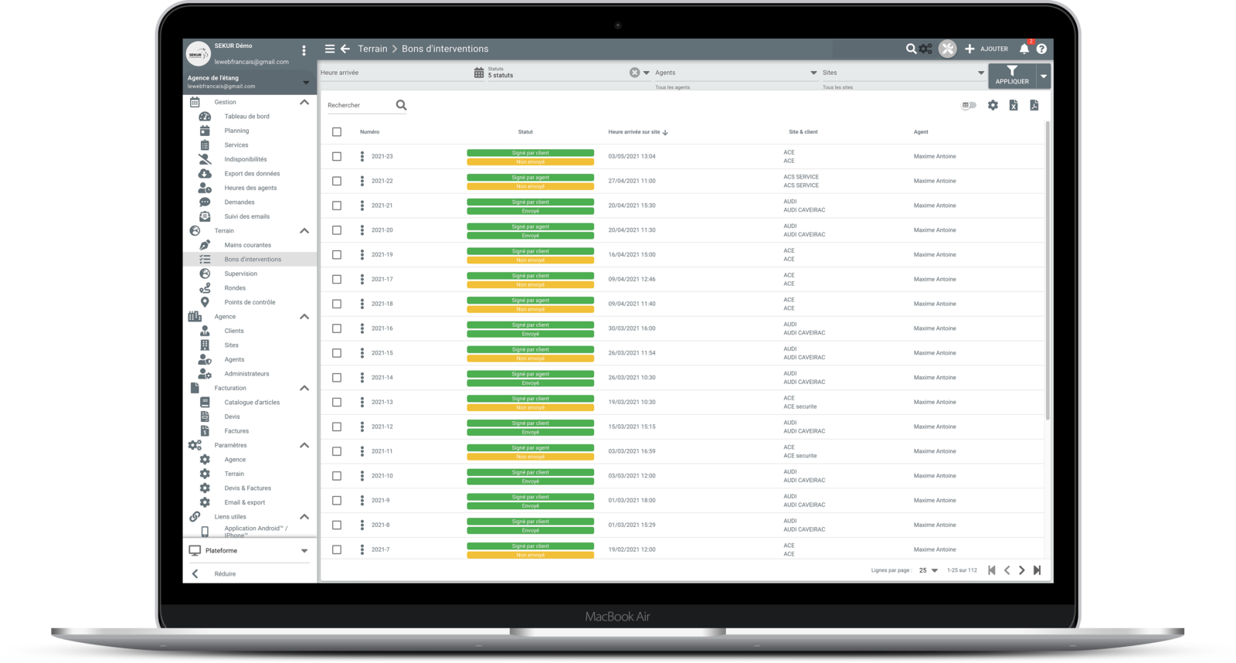Select Planning from the sidebar

click(x=236, y=131)
